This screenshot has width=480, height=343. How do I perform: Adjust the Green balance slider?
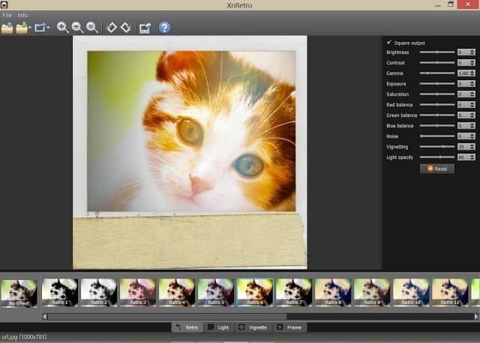(x=437, y=115)
